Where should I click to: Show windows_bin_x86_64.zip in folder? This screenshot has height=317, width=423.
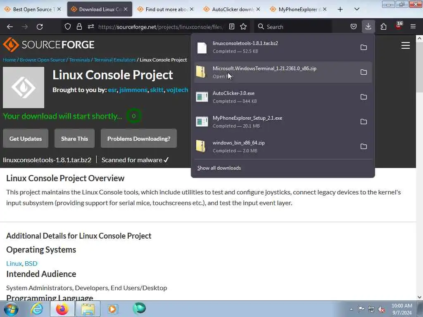(364, 147)
